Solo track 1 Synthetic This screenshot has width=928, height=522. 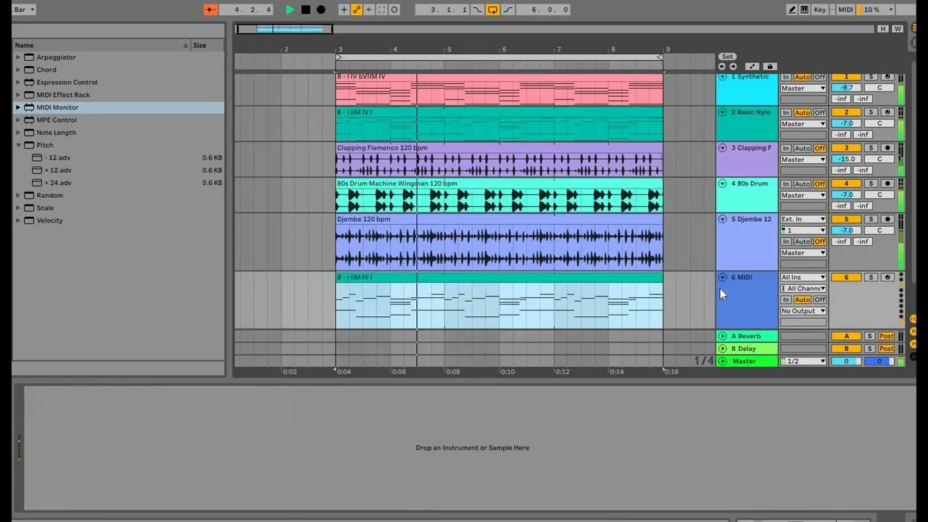tap(871, 77)
